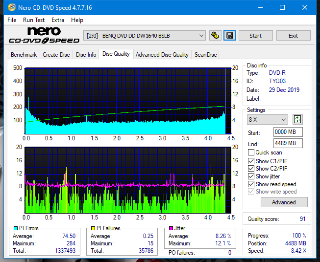The height and width of the screenshot is (262, 320).
Task: Click Jitter average 8.26 % value
Action: (223, 236)
